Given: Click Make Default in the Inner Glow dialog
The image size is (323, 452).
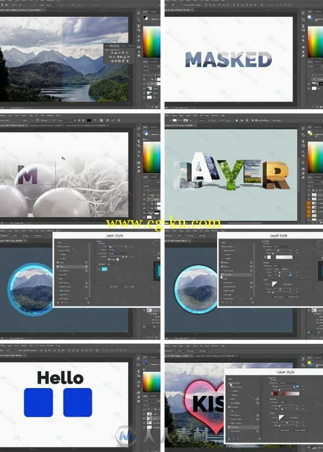Looking at the screenshot, I should pos(279,297).
